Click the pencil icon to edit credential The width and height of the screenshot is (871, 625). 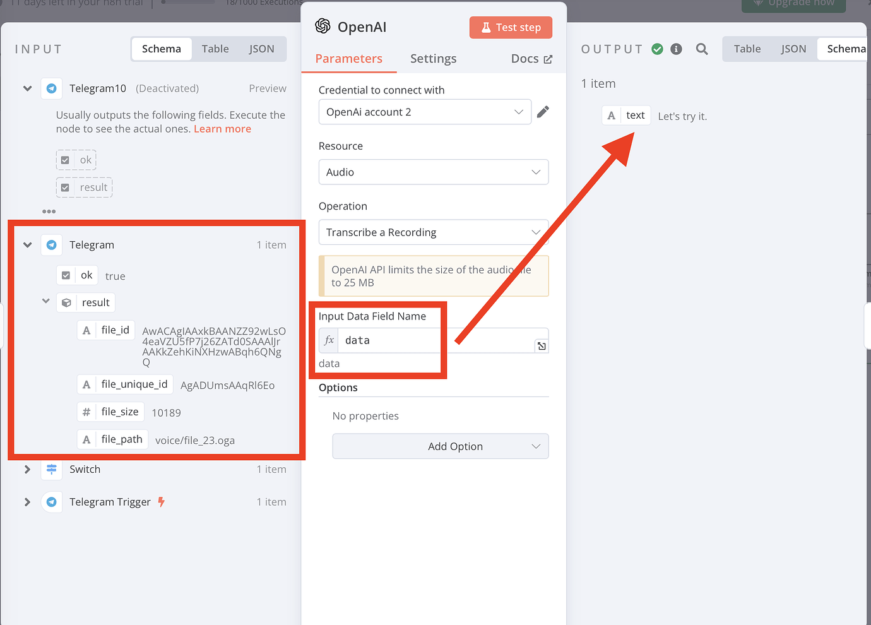[542, 112]
